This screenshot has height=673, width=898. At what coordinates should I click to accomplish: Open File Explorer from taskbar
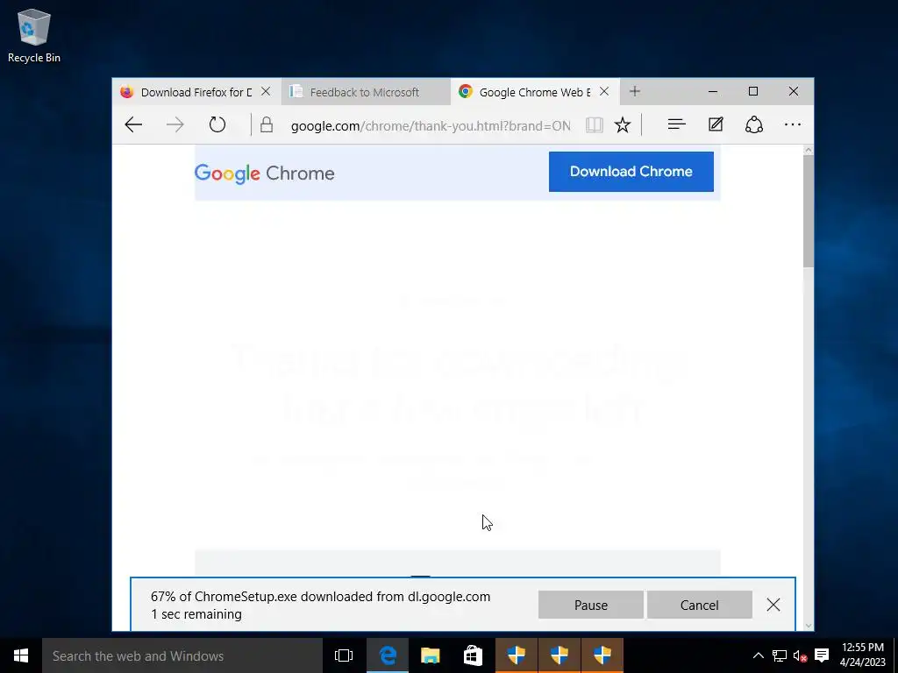click(430, 655)
